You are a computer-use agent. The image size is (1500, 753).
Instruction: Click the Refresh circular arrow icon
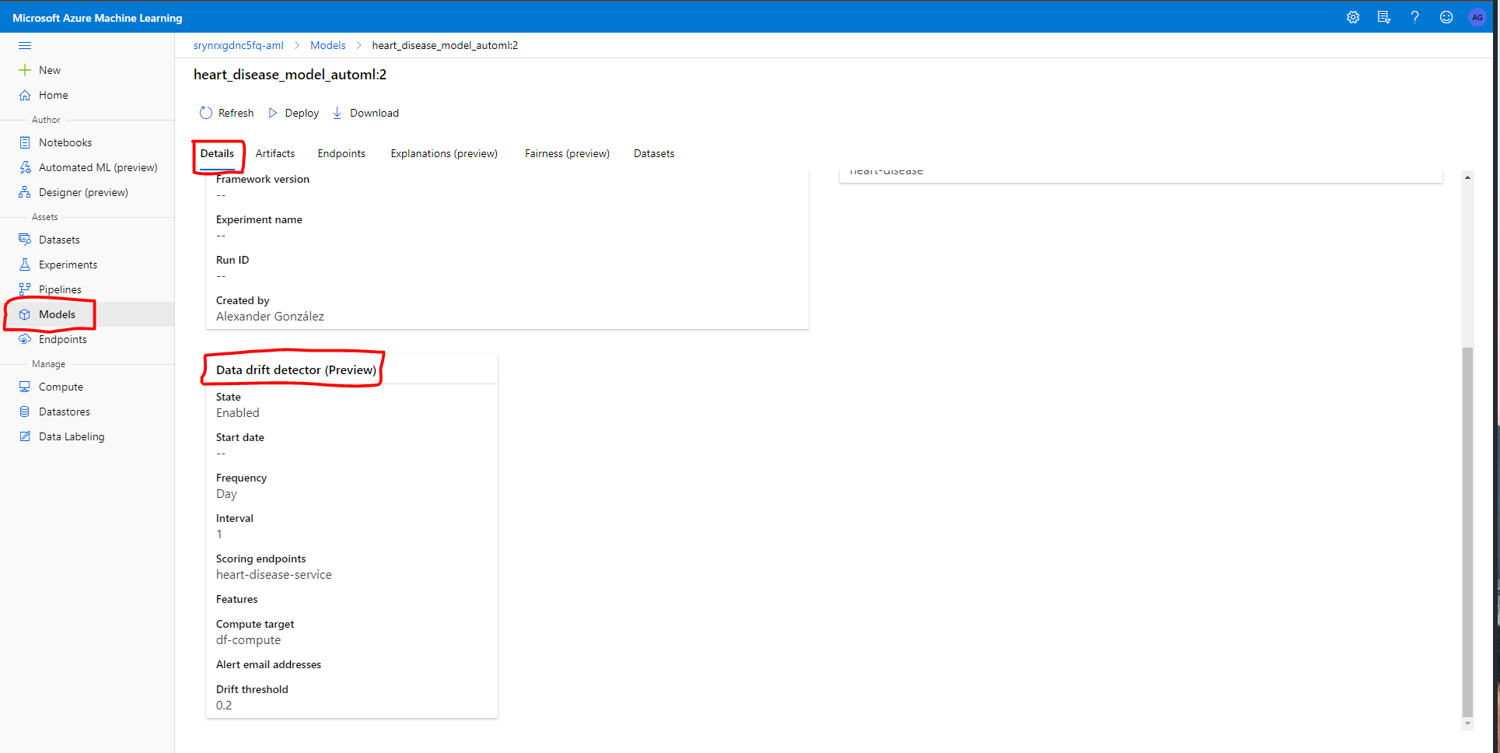205,113
